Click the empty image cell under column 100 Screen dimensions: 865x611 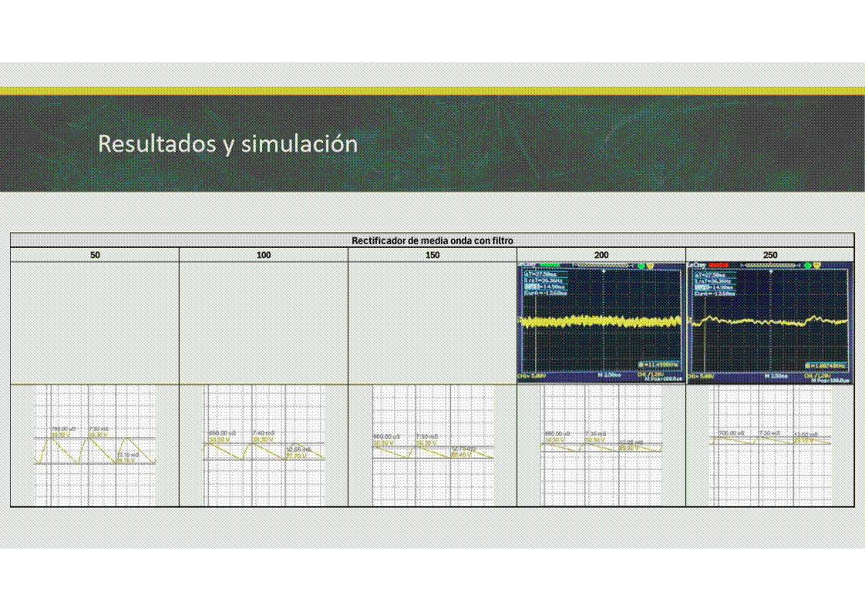click(264, 323)
